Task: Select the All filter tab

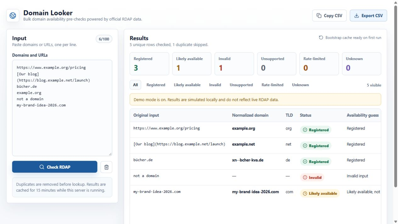Action: (x=136, y=85)
